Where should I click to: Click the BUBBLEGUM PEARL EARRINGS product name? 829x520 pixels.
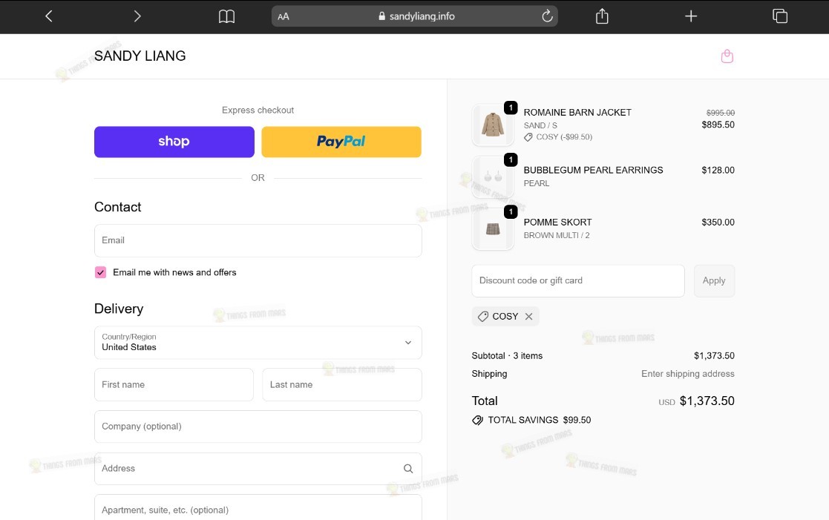593,170
